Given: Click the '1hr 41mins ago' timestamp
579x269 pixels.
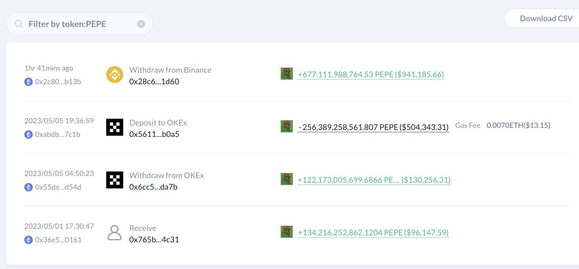Looking at the screenshot, I should pyautogui.click(x=49, y=68).
